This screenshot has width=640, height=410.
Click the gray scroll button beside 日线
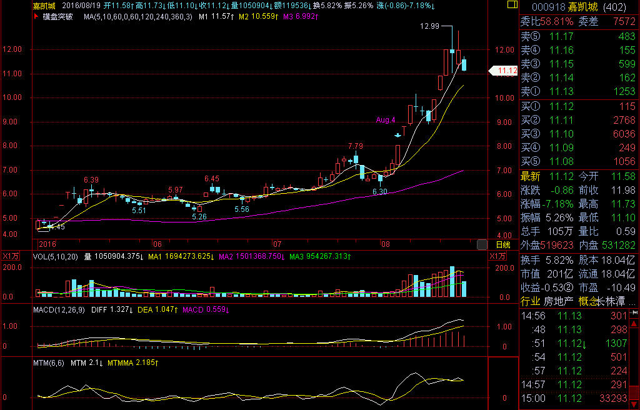[x=482, y=244]
